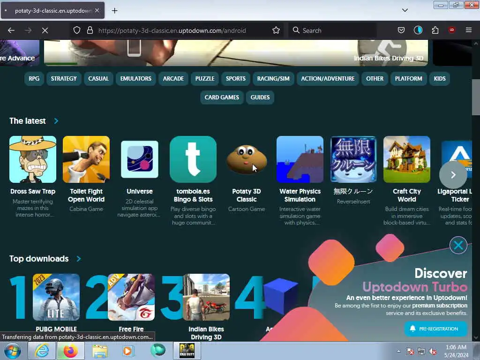Click the Top downloads heading link

[x=39, y=259]
